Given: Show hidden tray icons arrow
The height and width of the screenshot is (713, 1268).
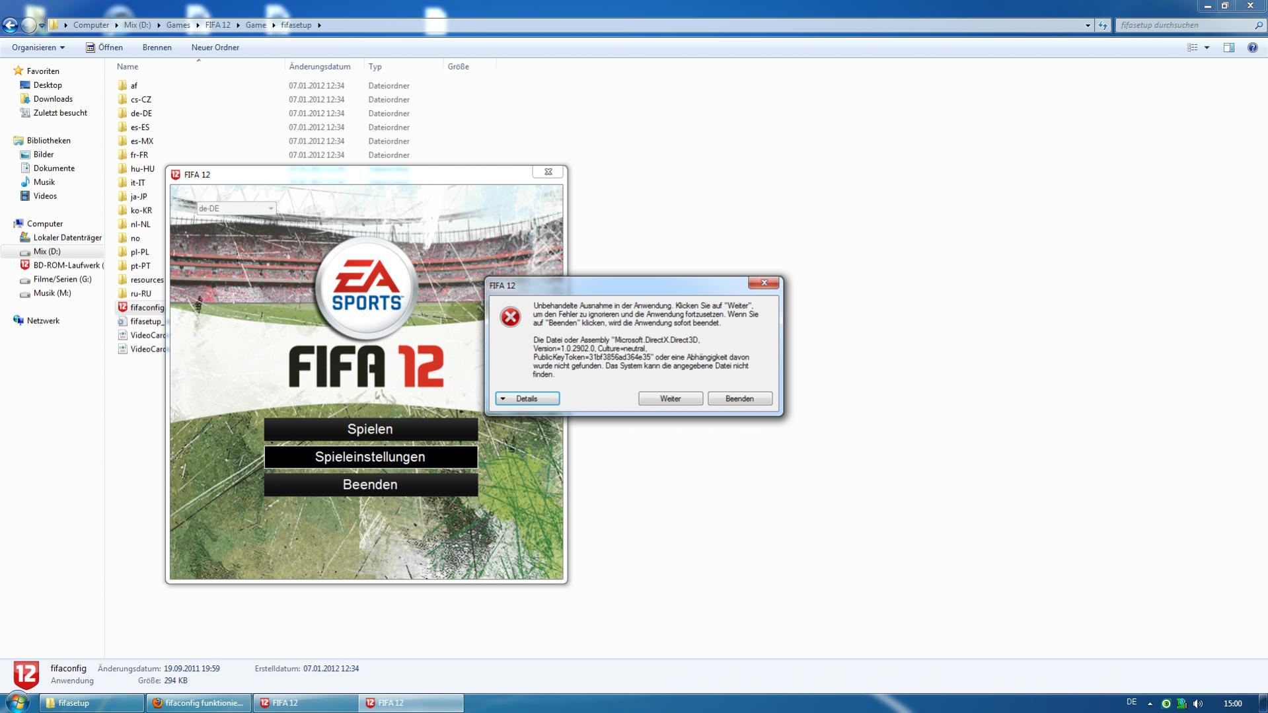Looking at the screenshot, I should point(1150,703).
